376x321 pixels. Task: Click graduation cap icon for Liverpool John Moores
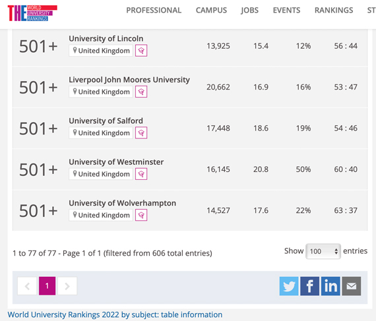(141, 92)
